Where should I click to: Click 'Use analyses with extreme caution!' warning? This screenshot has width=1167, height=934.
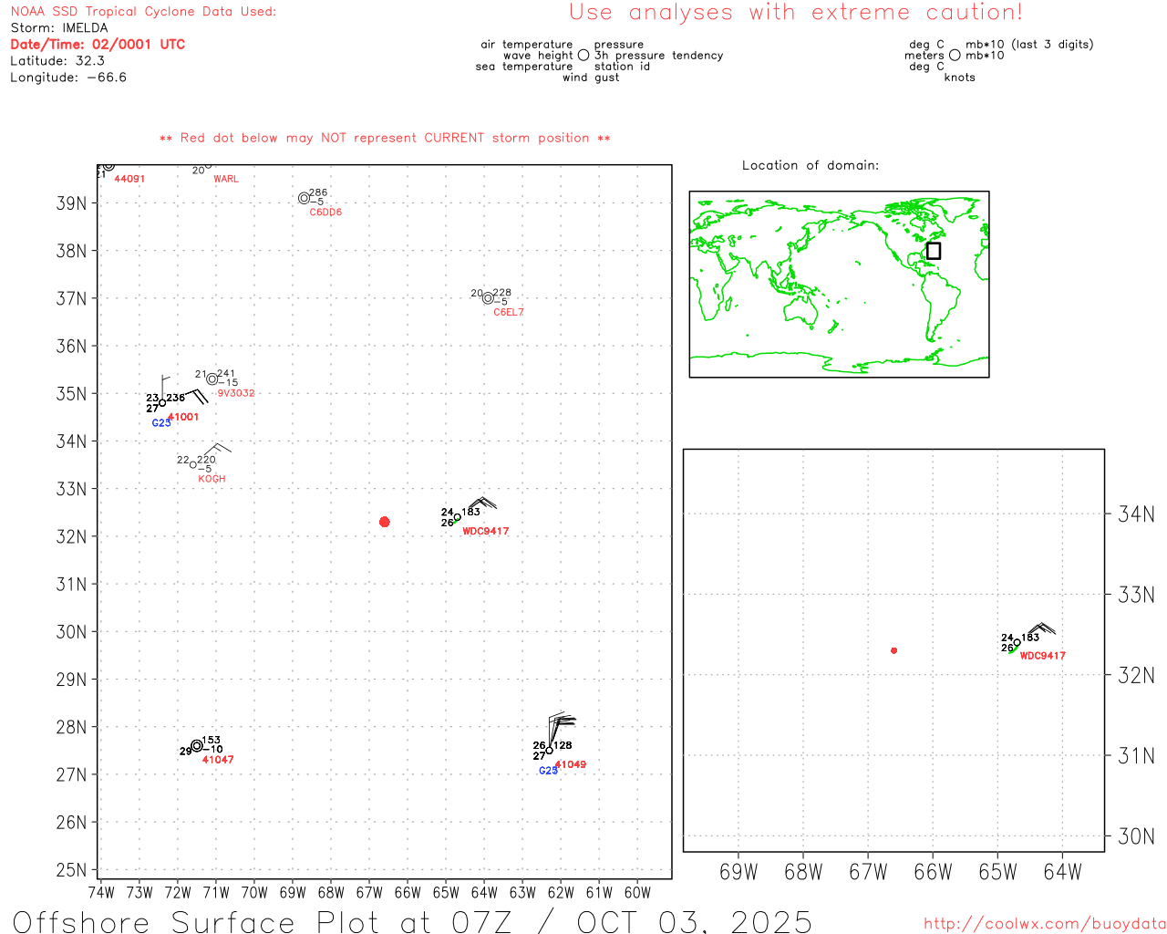tap(796, 13)
